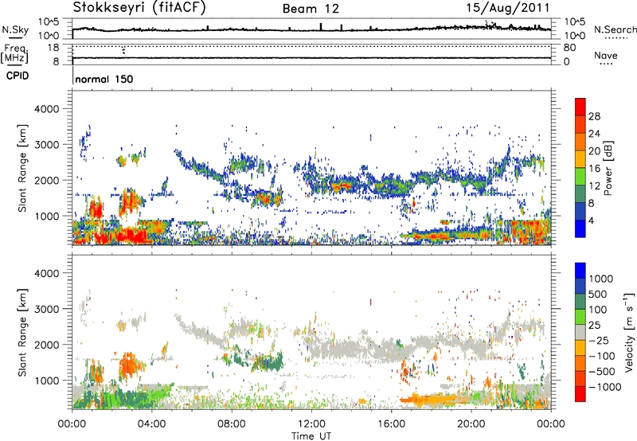Click the date 15/Aug/2011
Screen dimensions: 637x441
pyautogui.click(x=508, y=8)
